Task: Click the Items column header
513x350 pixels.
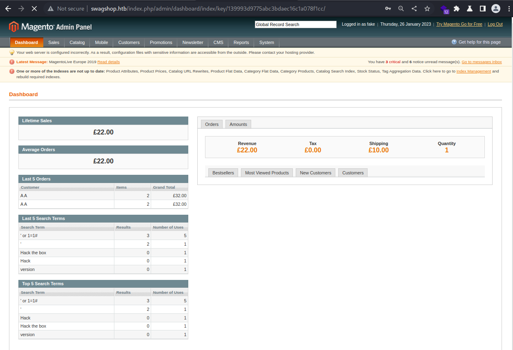Action: click(133, 187)
